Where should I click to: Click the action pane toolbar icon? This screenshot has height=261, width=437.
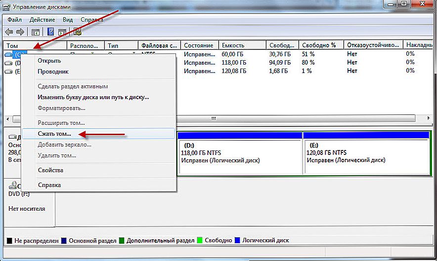point(63,32)
